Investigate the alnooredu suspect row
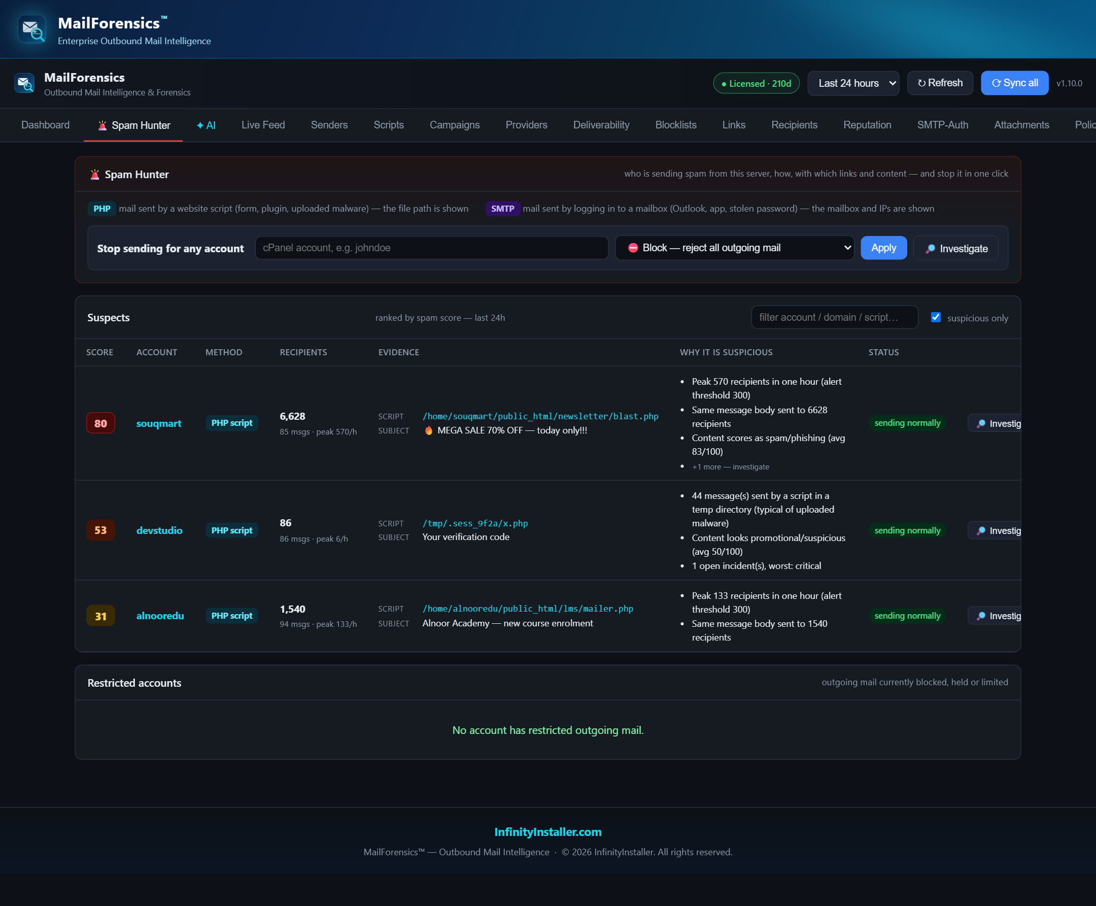 coord(995,616)
